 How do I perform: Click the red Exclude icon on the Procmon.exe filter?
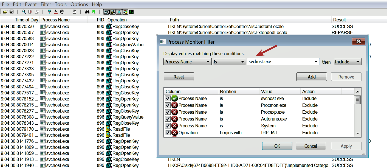[x=174, y=105]
